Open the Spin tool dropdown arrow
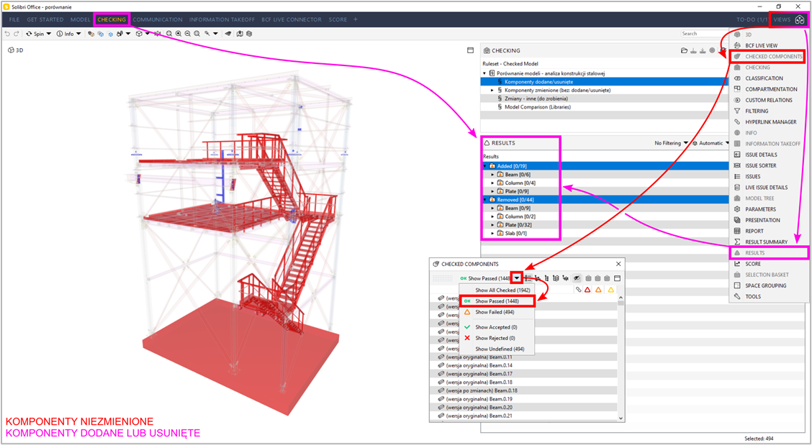Viewport: 812px width, 445px height. click(49, 34)
